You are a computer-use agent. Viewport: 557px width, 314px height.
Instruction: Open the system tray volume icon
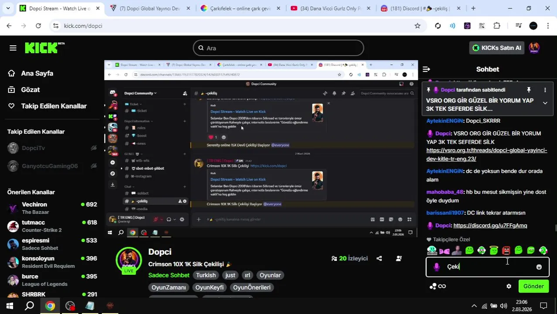click(503, 306)
